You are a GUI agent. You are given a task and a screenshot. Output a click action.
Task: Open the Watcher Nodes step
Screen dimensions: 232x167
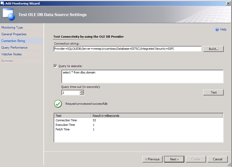click(11, 54)
